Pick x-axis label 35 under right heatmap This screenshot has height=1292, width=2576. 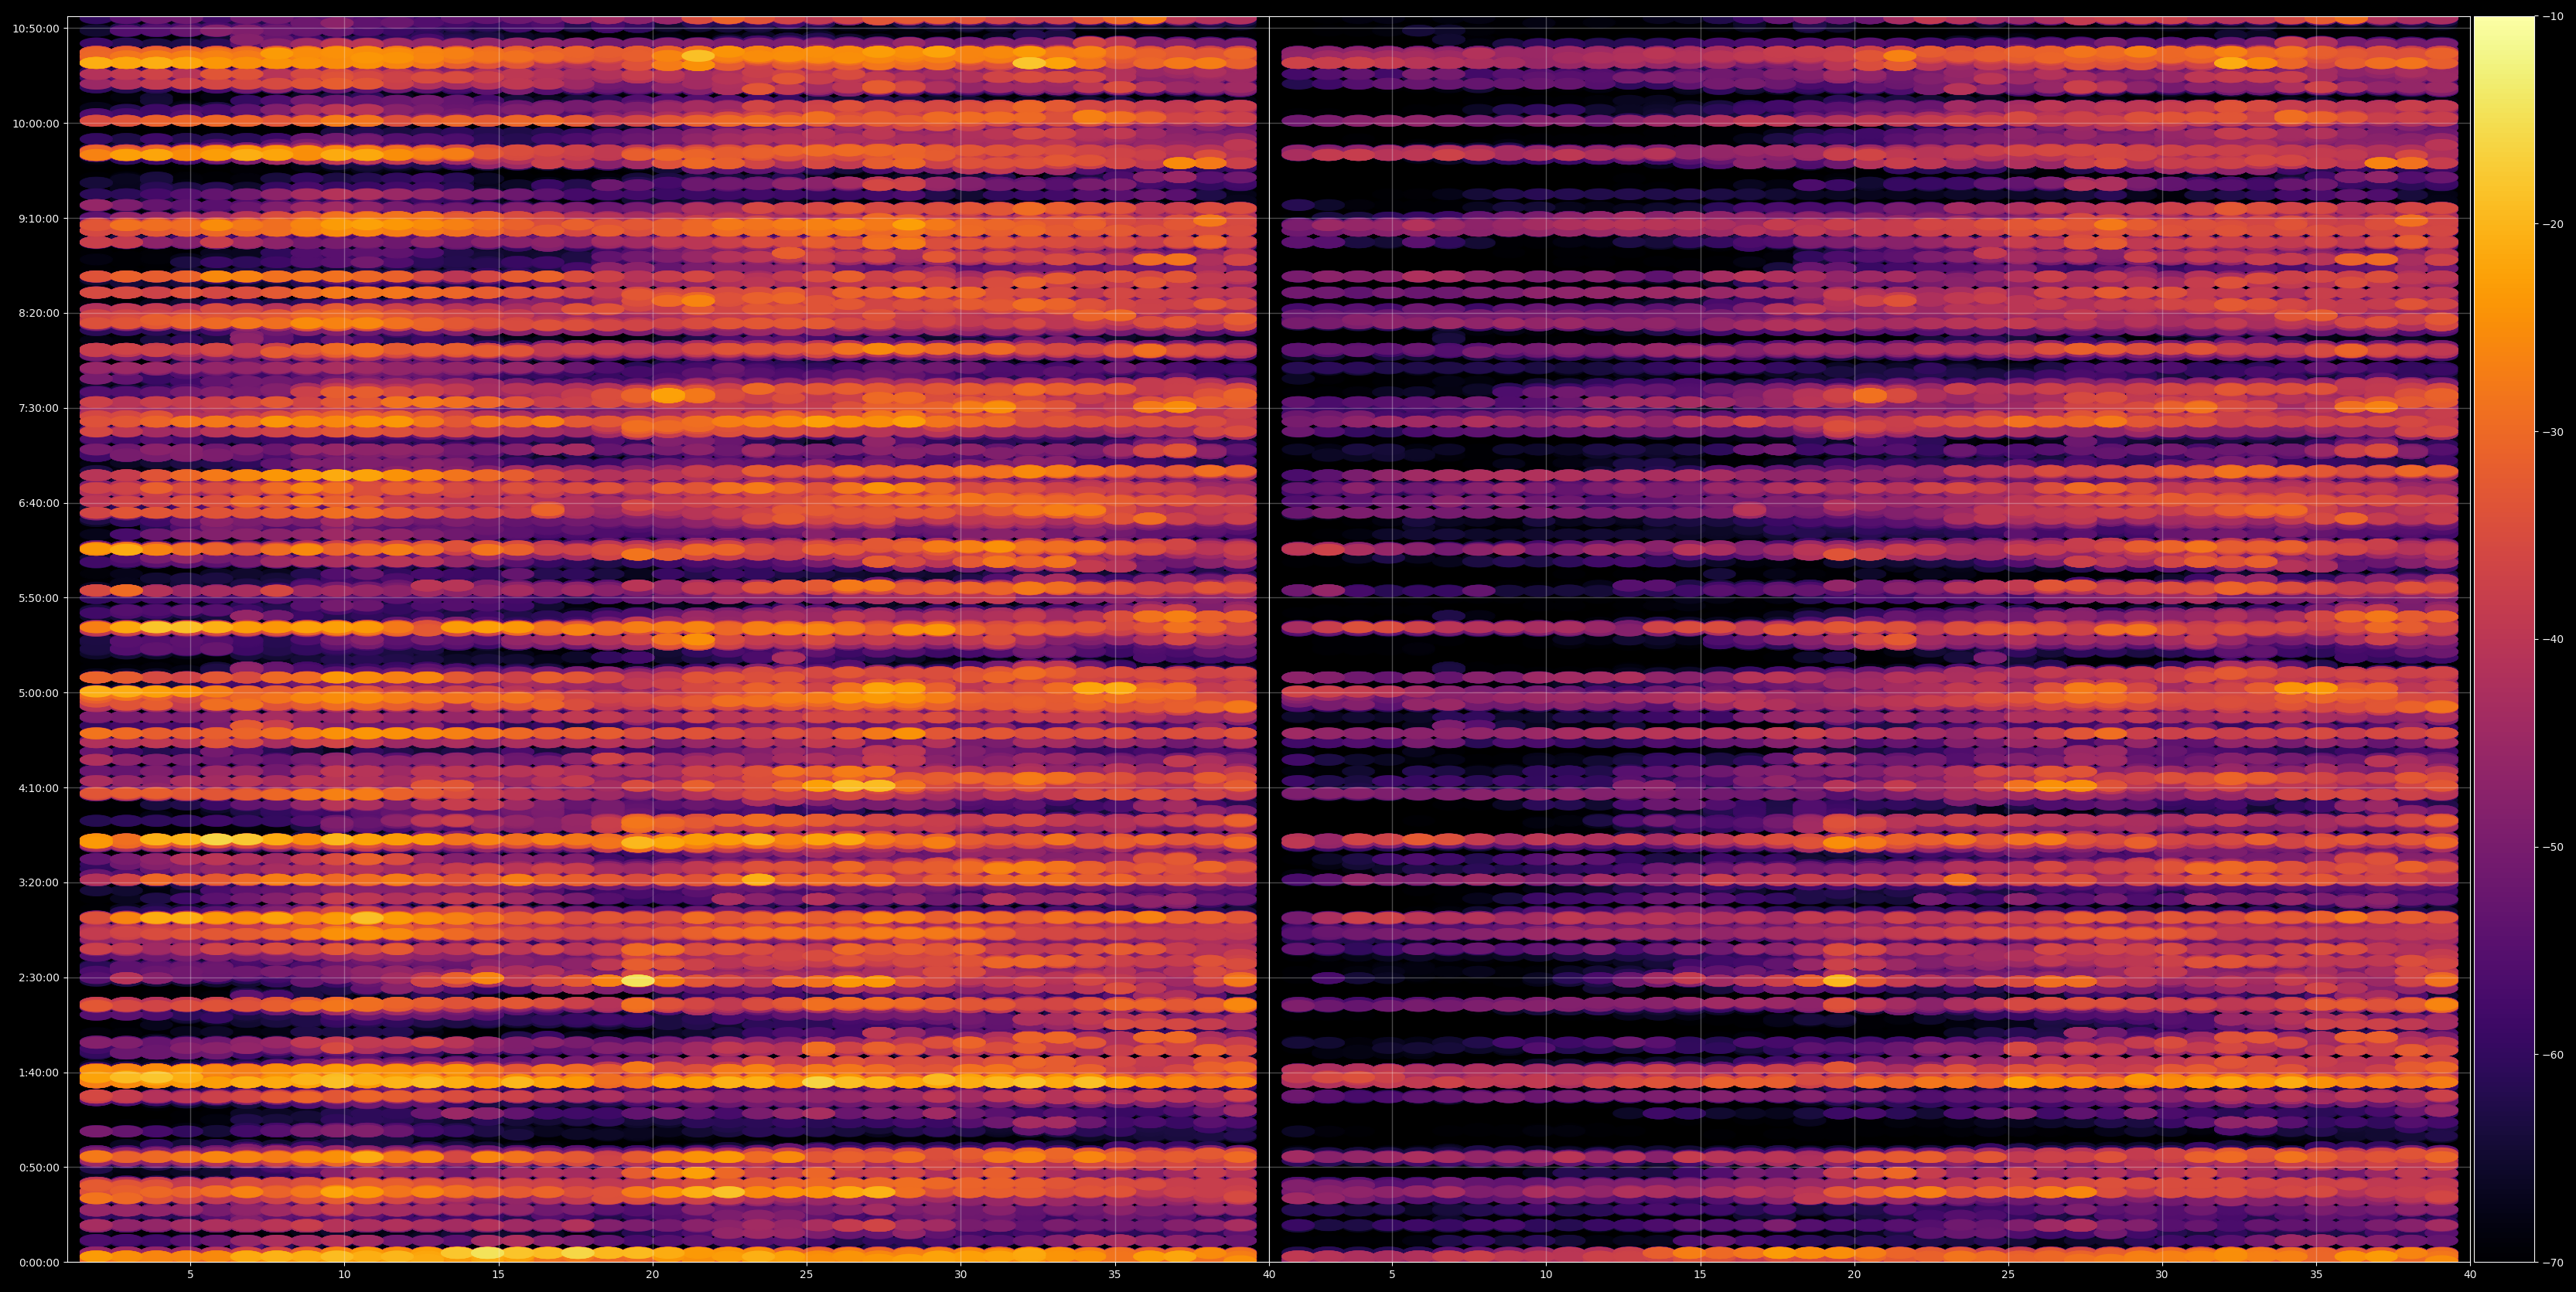click(2315, 1275)
